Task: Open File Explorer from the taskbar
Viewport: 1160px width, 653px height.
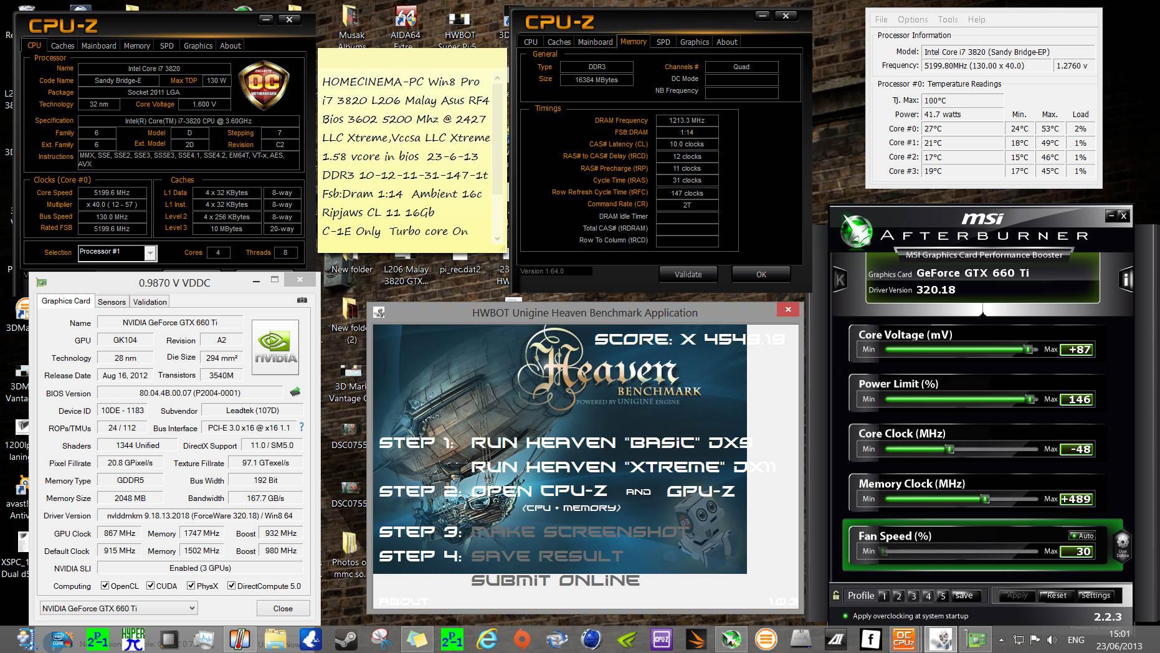Action: pyautogui.click(x=275, y=639)
